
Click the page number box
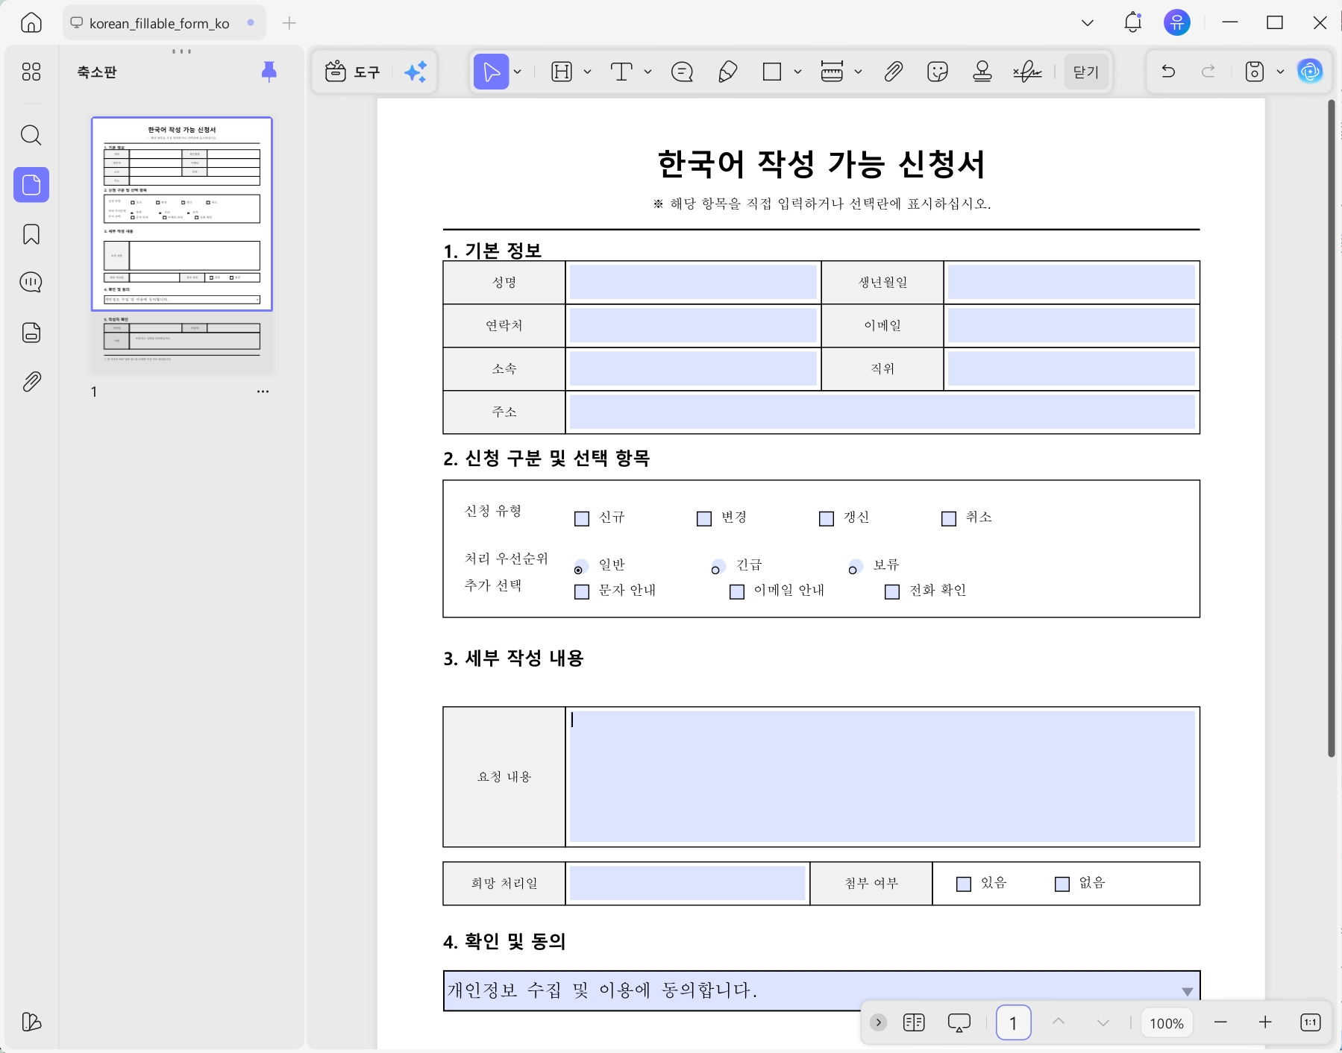(x=1013, y=1022)
